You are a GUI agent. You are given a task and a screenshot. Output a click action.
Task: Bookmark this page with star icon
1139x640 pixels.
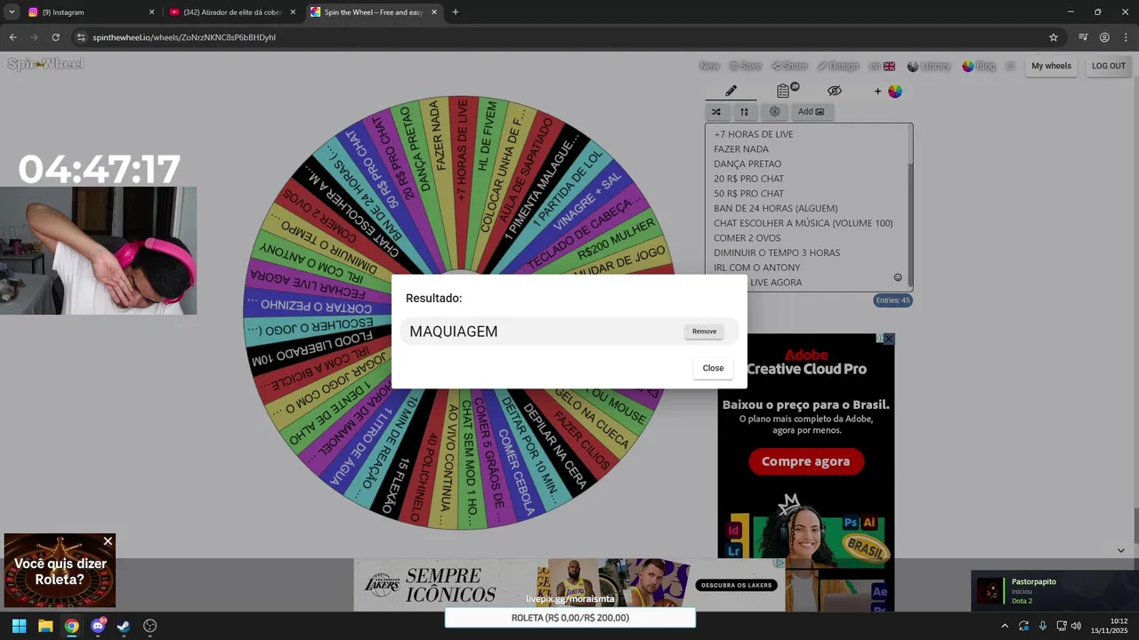coord(1054,37)
